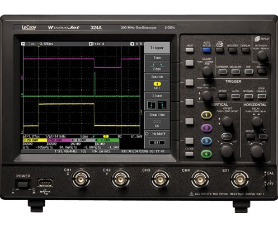Toggle the REF waveform button
This screenshot has width=278, height=236.
coord(249,72)
